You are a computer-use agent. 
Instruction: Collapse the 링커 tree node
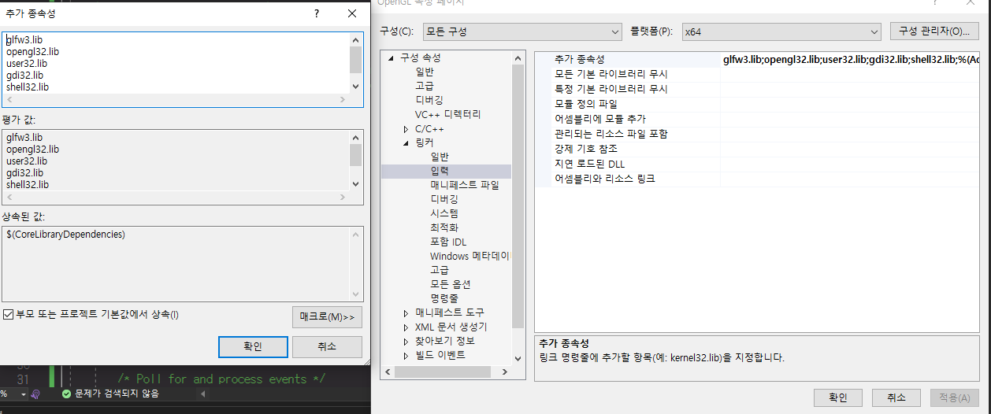coord(406,143)
